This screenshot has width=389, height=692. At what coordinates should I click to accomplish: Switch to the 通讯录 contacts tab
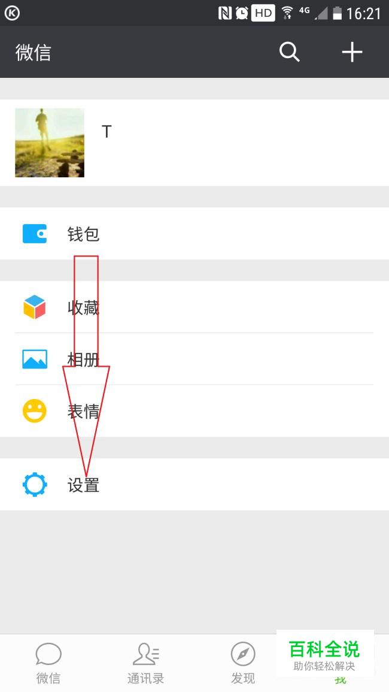(x=145, y=663)
